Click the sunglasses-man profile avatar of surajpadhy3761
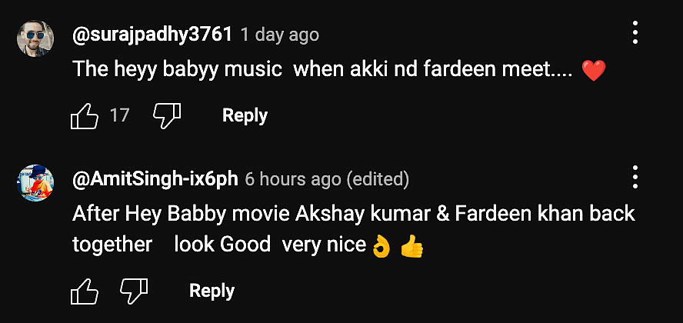Screen dimensions: 683x323 click(x=35, y=38)
